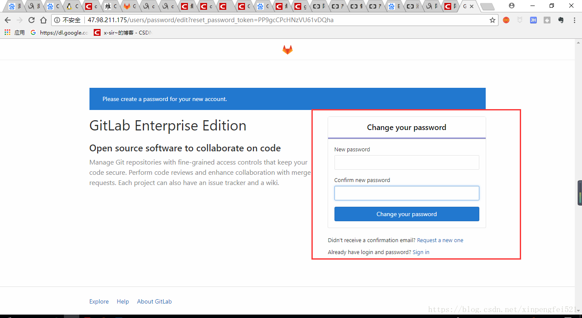The width and height of the screenshot is (582, 318).
Task: Click the browser forward arrow
Action: 19,20
